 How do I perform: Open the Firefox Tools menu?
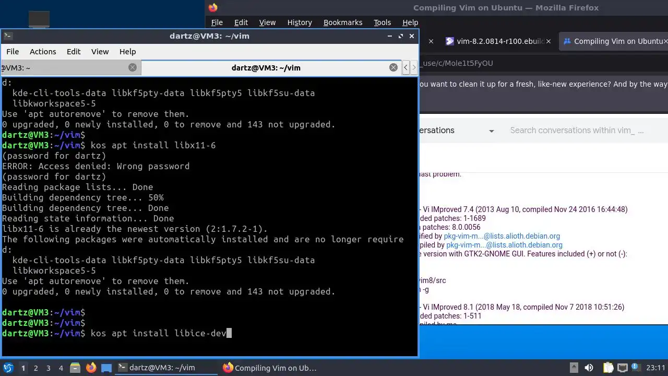click(382, 22)
